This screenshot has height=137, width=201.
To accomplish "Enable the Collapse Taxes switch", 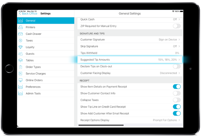I will pos(177,100).
